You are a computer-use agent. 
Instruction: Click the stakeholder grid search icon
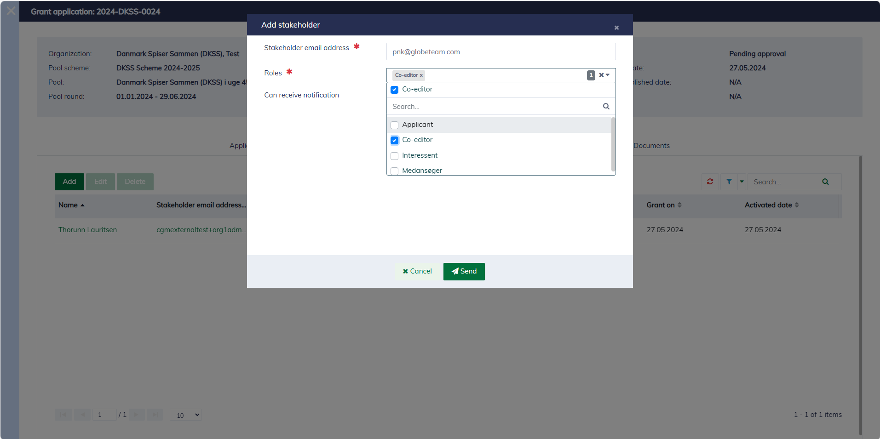(825, 182)
